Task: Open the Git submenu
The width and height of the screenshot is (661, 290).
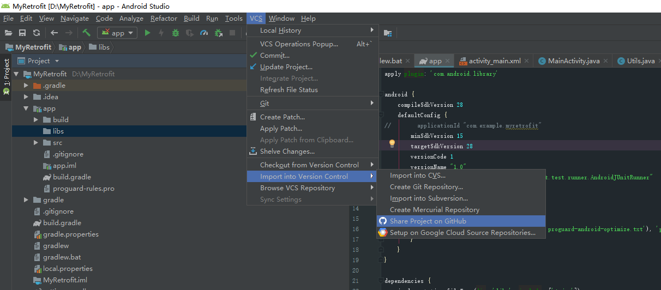Action: coord(312,104)
